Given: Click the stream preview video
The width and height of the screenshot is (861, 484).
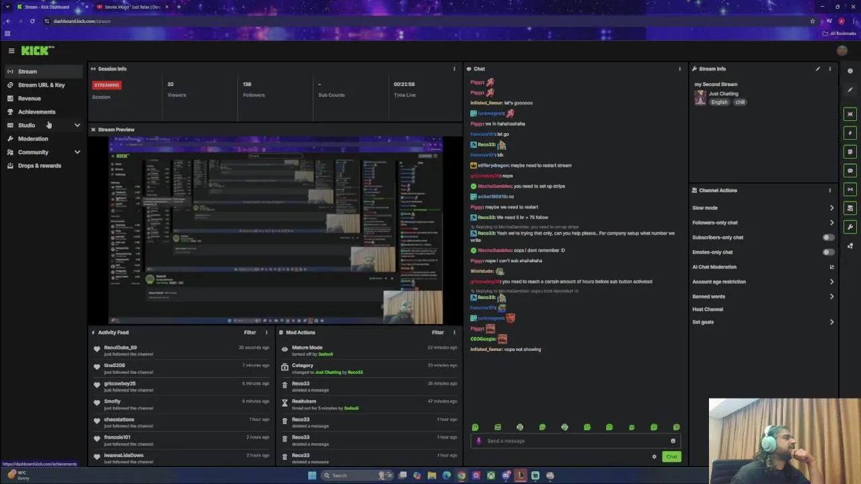Looking at the screenshot, I should (x=276, y=231).
